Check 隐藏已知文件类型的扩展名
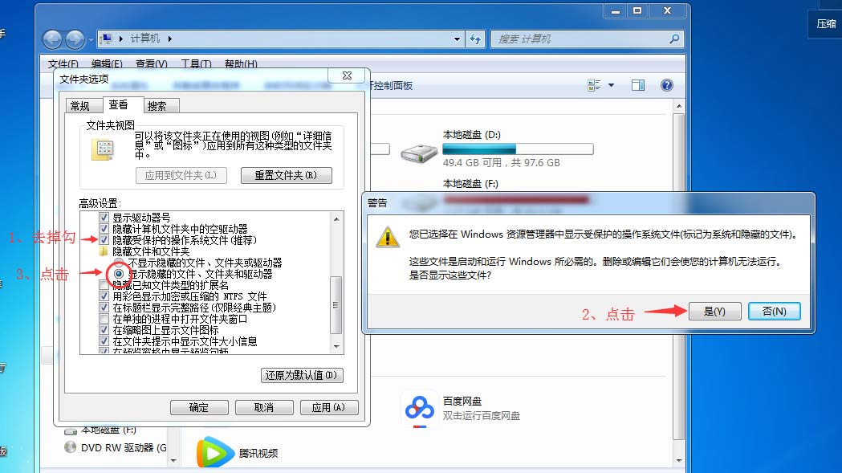Screen dimensions: 842x473 (x=104, y=284)
